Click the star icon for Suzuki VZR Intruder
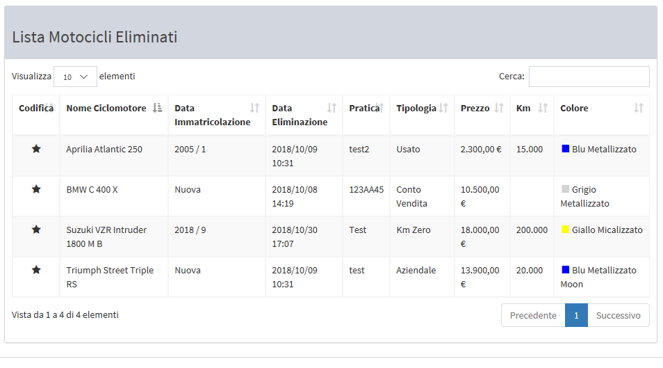Screen dimensions: 663x368 click(x=36, y=230)
